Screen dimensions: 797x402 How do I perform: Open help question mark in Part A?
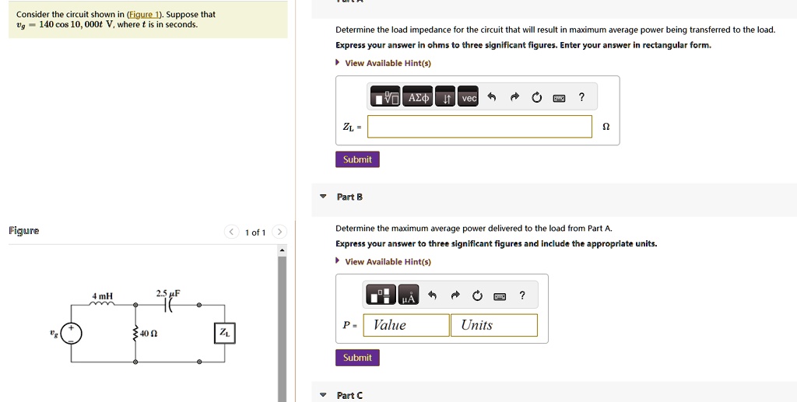coord(581,97)
